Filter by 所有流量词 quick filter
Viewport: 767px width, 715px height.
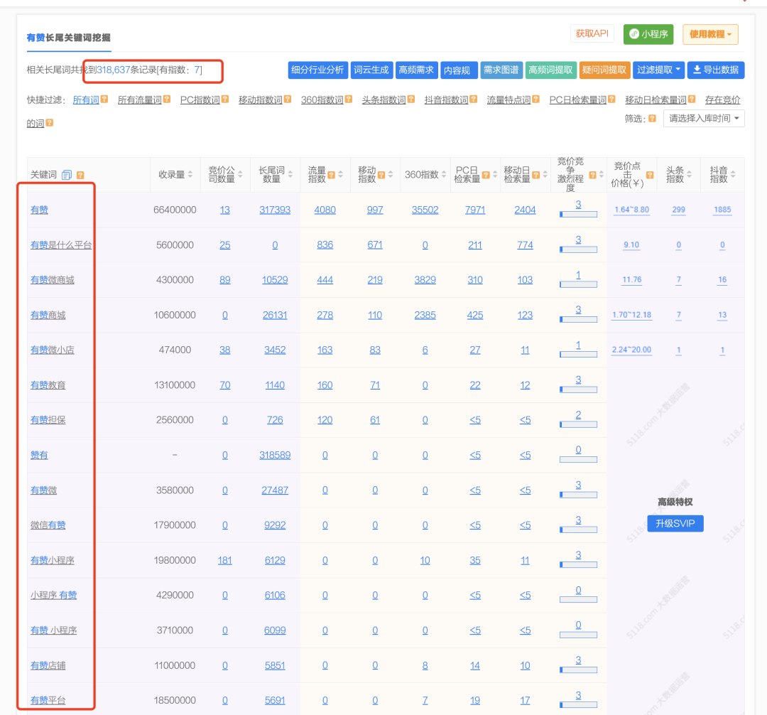(x=140, y=100)
